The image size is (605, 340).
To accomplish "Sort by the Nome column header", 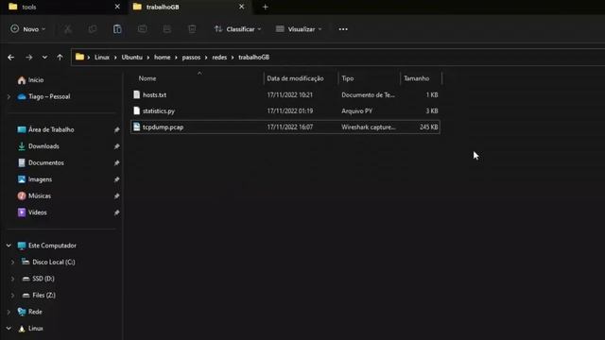I will (147, 78).
